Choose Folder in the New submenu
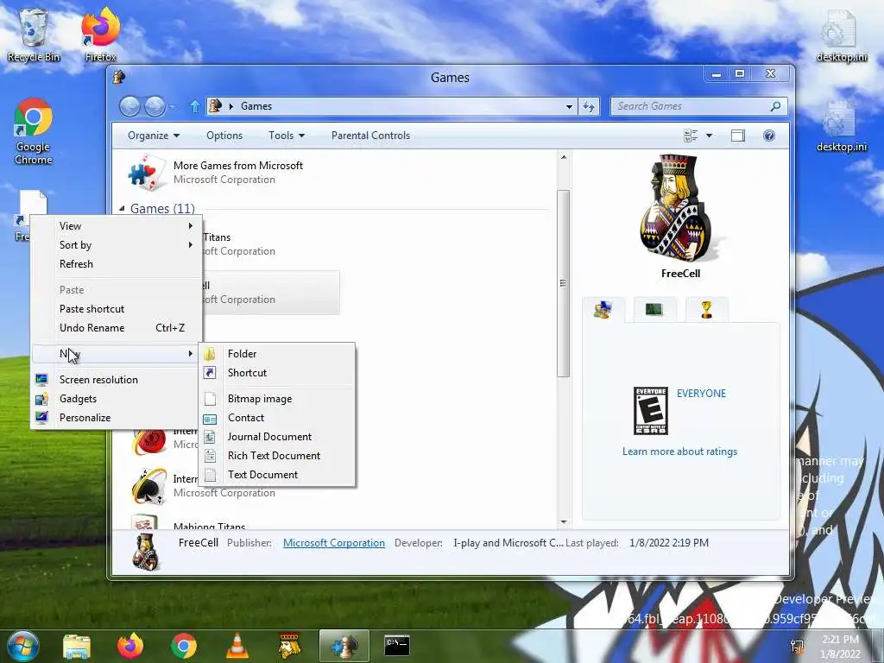 pos(278,353)
